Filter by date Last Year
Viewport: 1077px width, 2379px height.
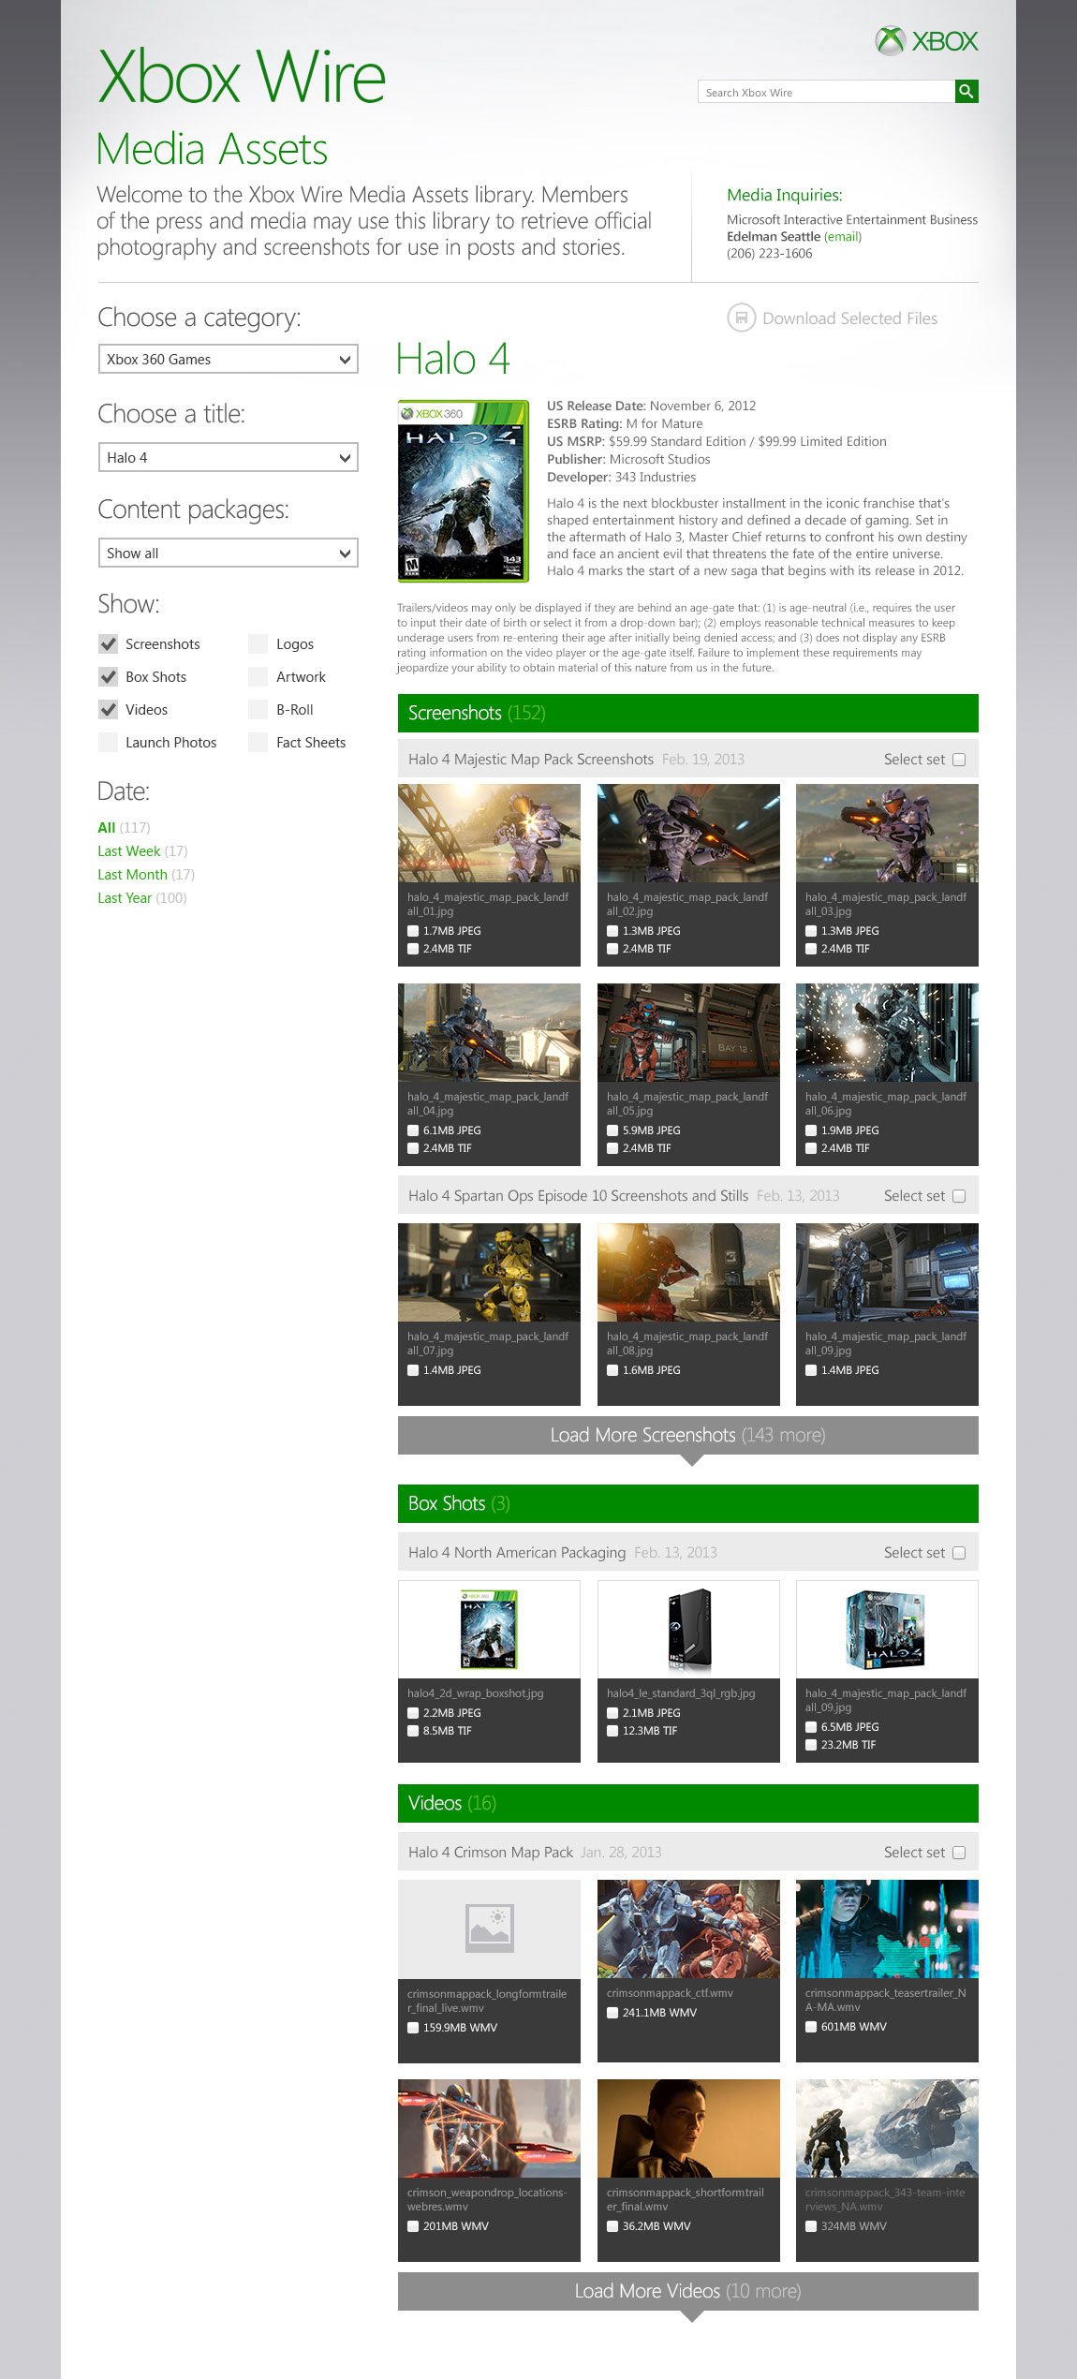pyautogui.click(x=142, y=898)
